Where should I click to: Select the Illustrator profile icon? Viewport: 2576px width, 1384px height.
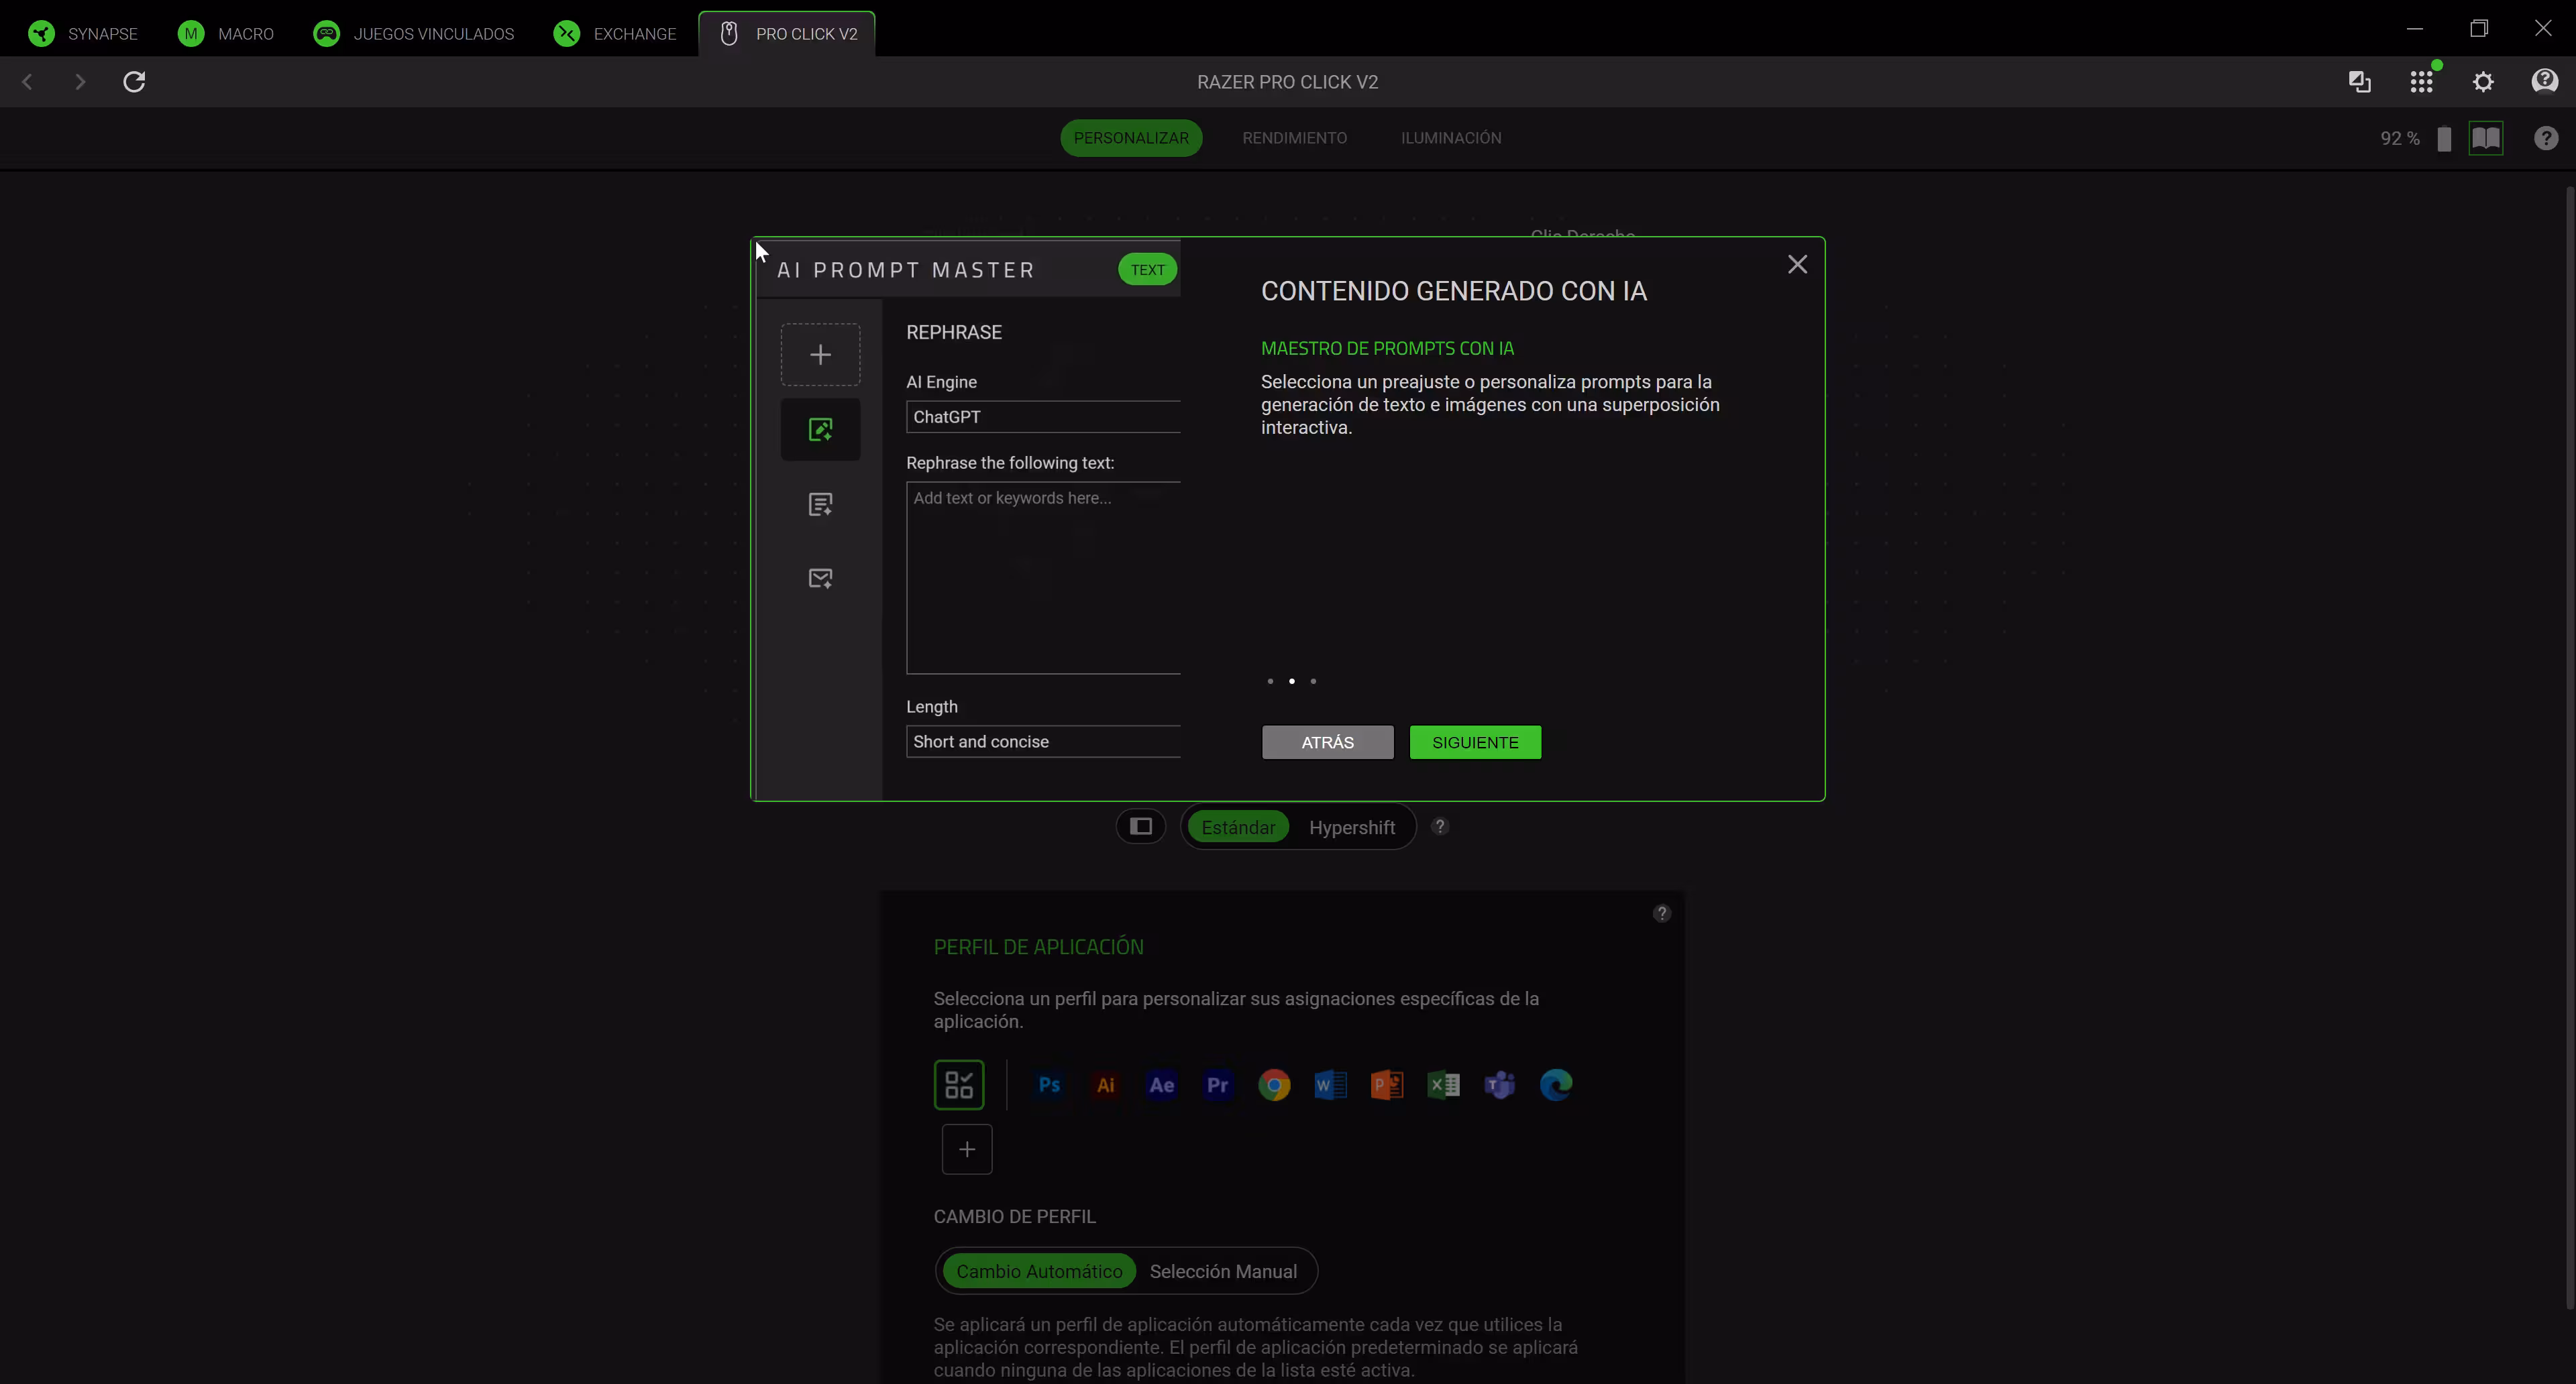[1105, 1084]
